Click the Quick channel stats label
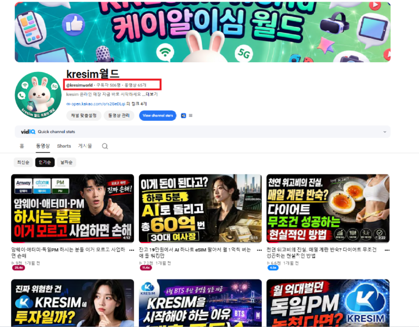Image resolution: width=419 pixels, height=327 pixels. click(57, 132)
